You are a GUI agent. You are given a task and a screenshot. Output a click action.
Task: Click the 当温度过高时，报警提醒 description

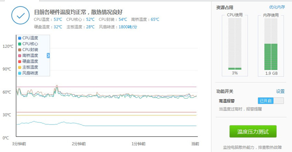[240, 109]
